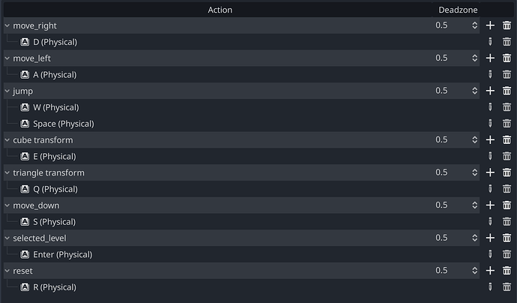Screen dimensions: 517x303
Task: Edit the Q (Physical) key event
Action: [x=490, y=189]
